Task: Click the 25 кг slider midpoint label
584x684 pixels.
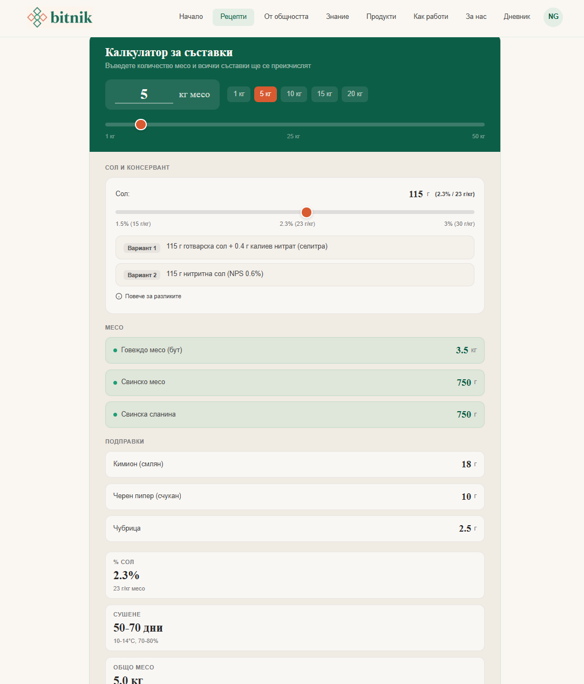Action: [294, 136]
